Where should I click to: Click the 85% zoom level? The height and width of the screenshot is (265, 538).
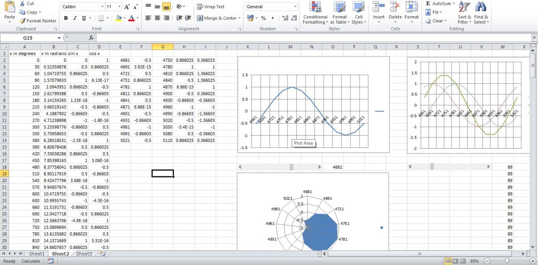tap(474, 261)
